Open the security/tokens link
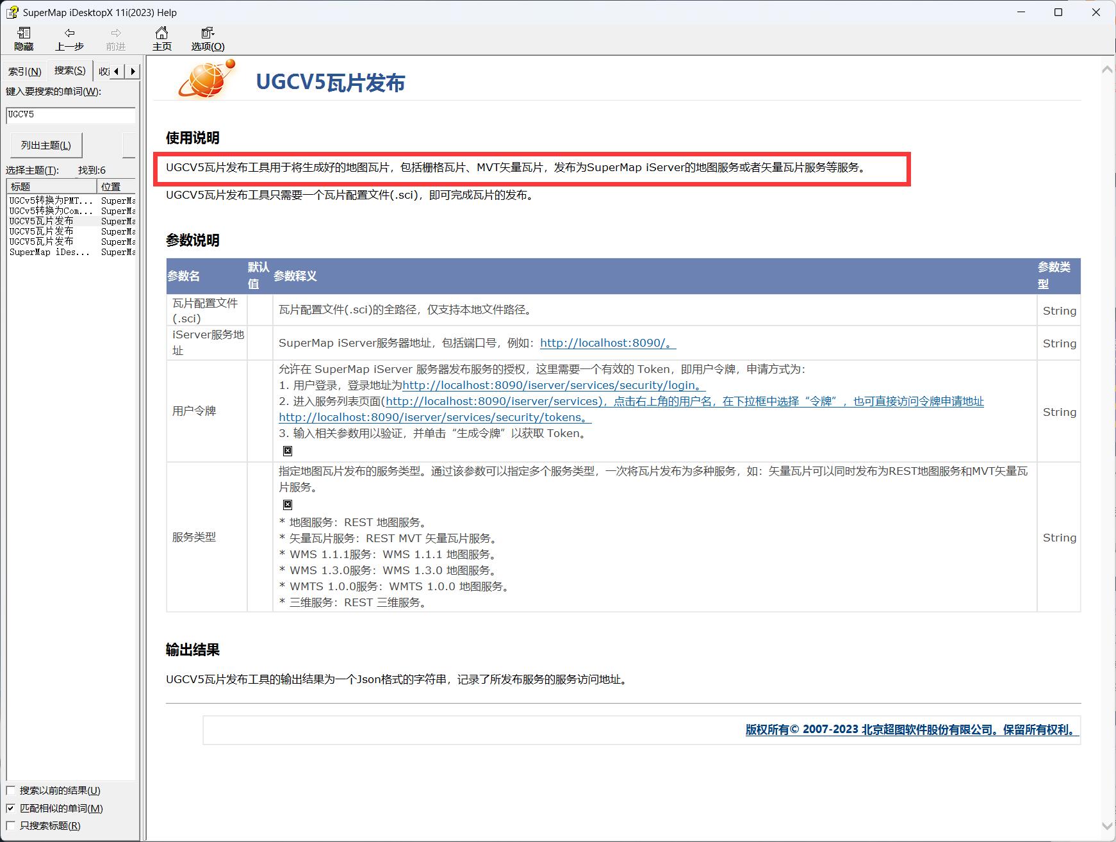This screenshot has height=842, width=1116. coord(435,417)
